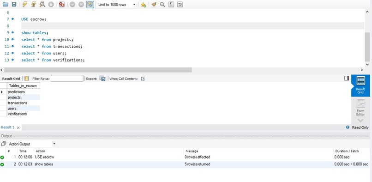Click the scroll right arrow of editor
Viewport: 372px width, 182px height.
coord(362,70)
